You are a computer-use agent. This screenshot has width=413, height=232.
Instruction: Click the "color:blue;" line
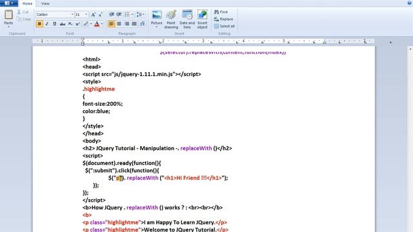[96, 111]
